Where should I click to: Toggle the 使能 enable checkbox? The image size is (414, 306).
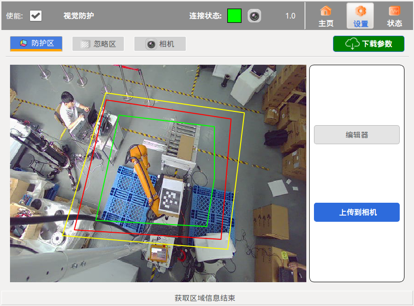point(36,16)
